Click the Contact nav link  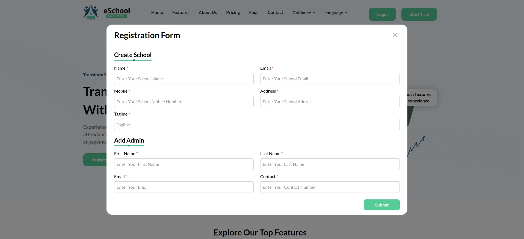[275, 13]
